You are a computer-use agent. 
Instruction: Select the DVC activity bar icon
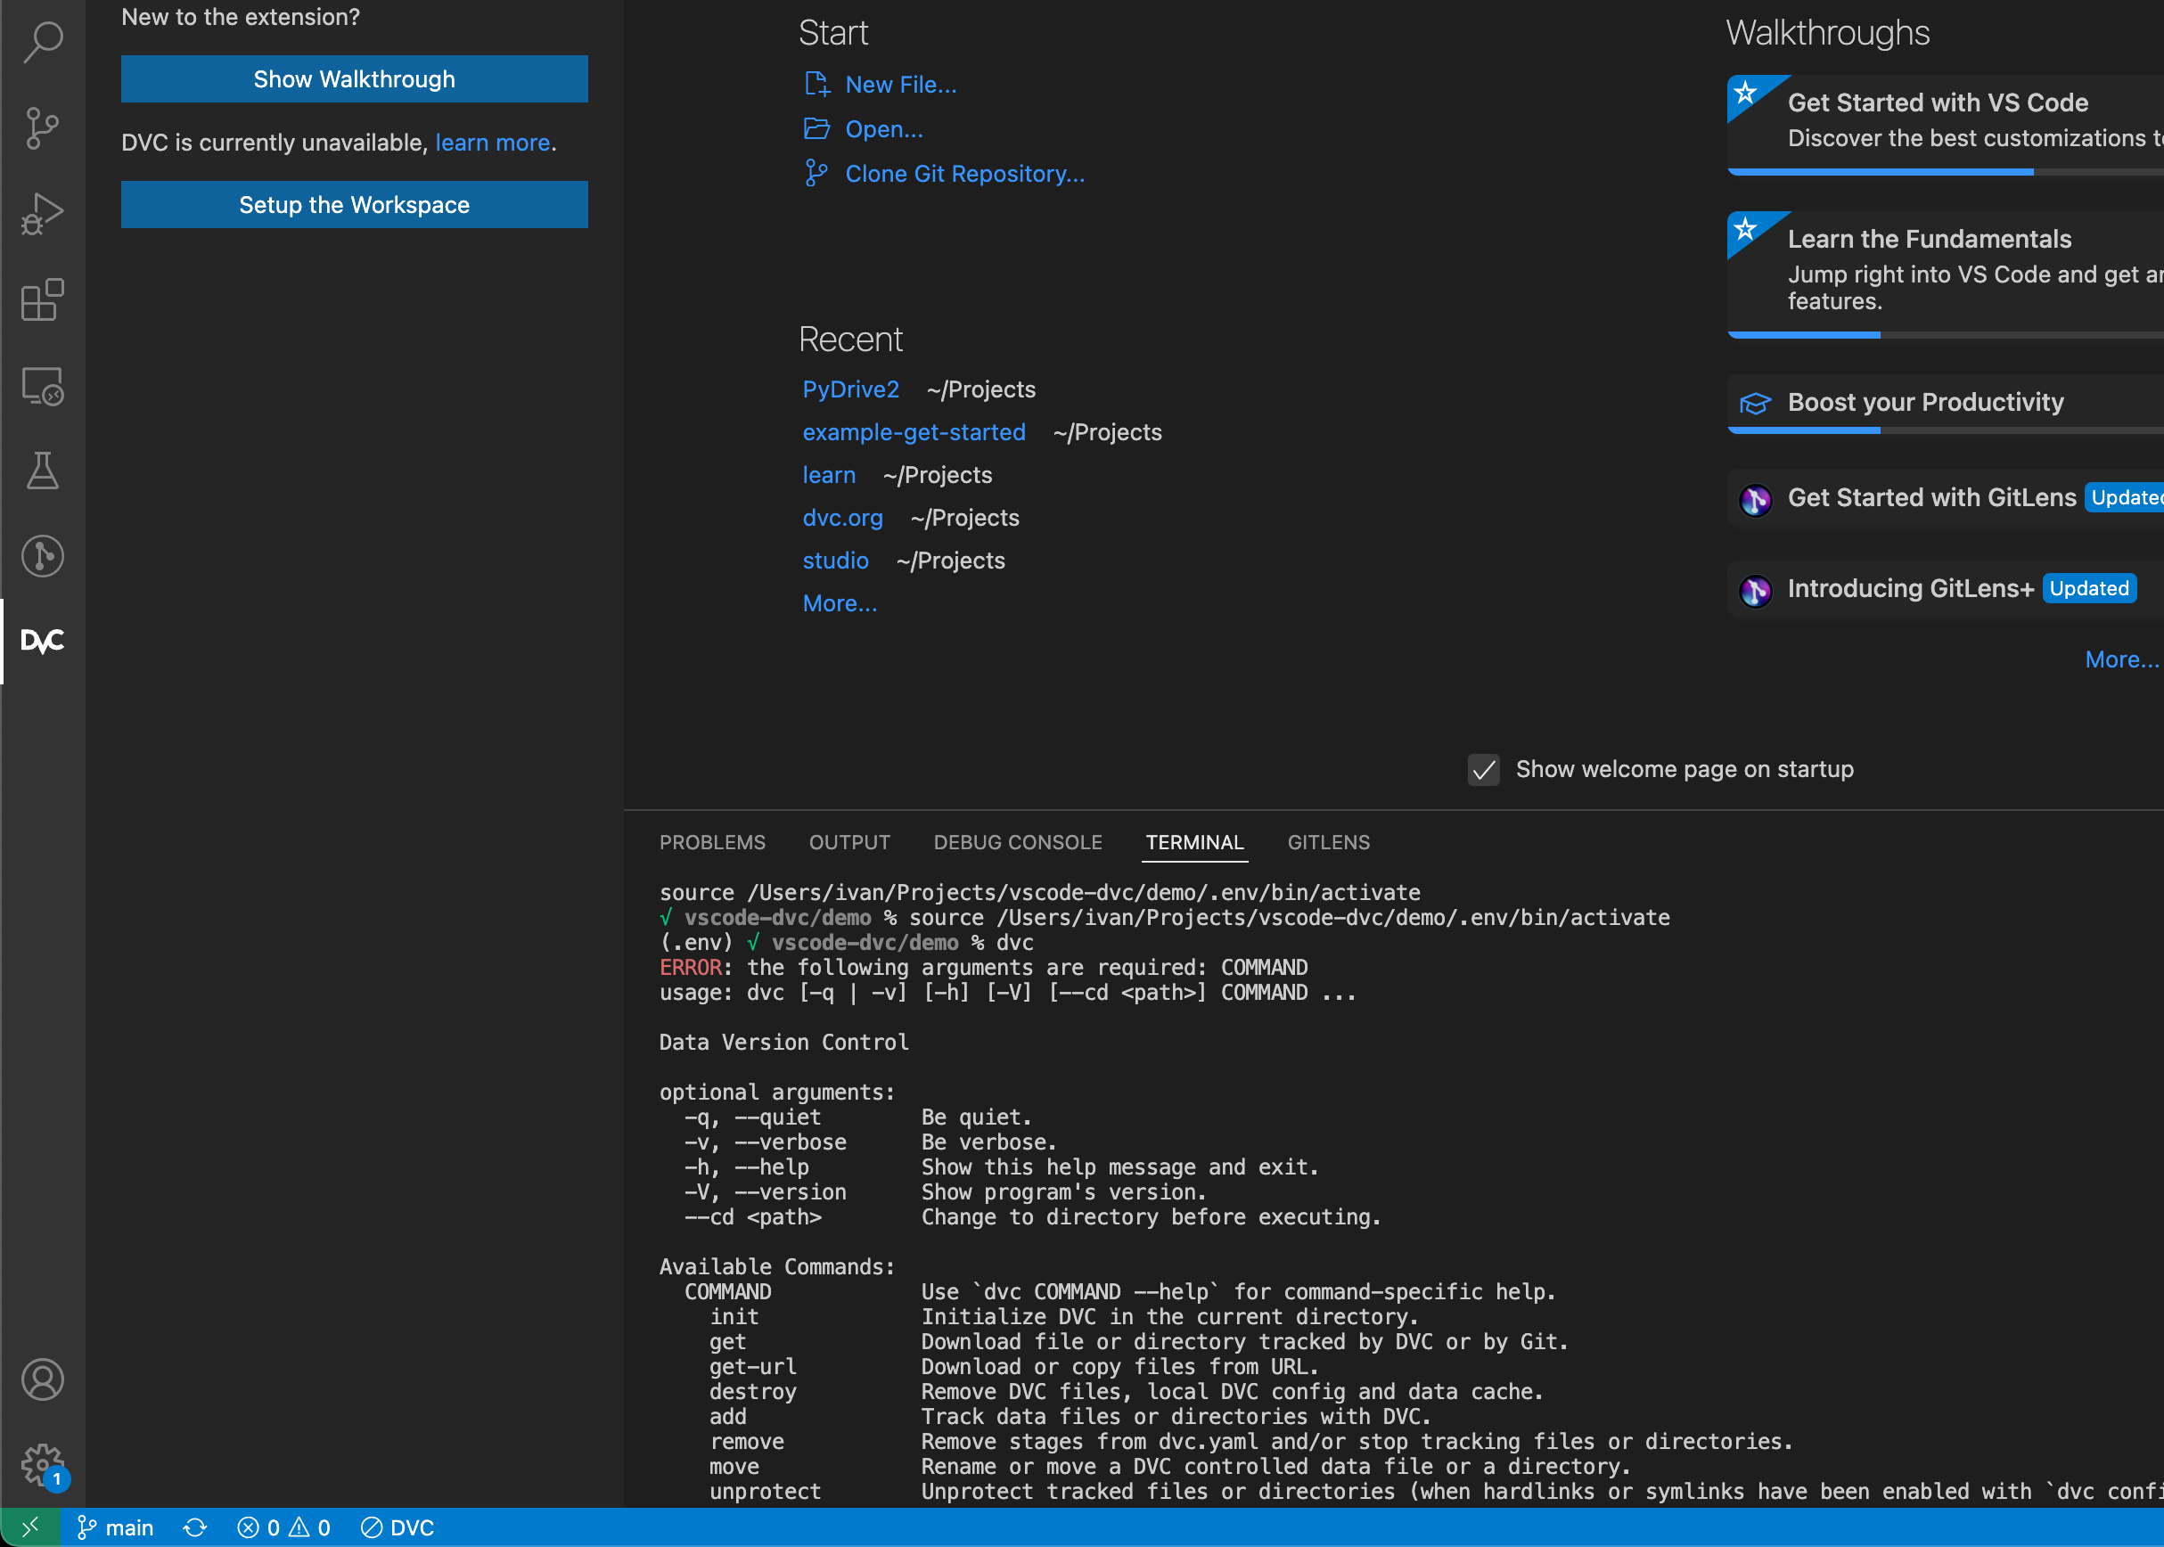(43, 641)
